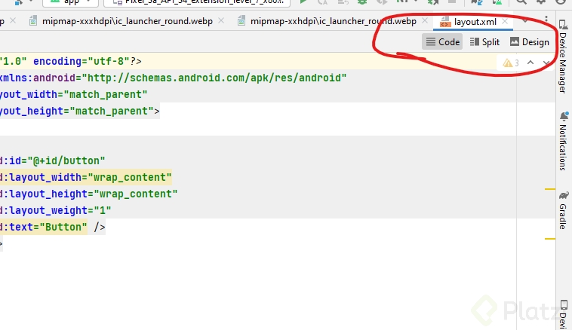Click the warnings indicator showing 3 problems
The image size is (572, 330).
tap(511, 63)
